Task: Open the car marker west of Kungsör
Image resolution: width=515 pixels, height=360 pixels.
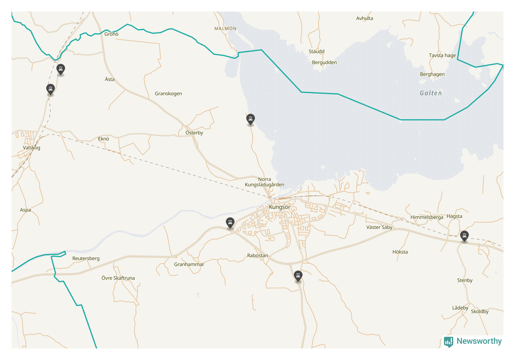Action: (x=230, y=222)
